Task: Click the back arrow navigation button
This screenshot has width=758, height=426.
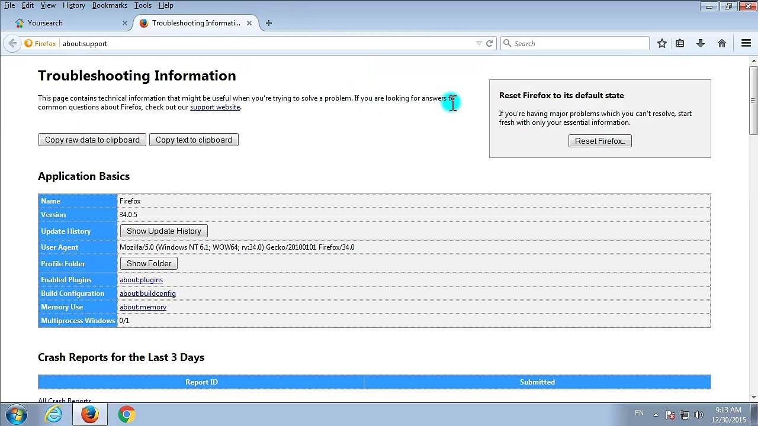Action: coord(12,43)
